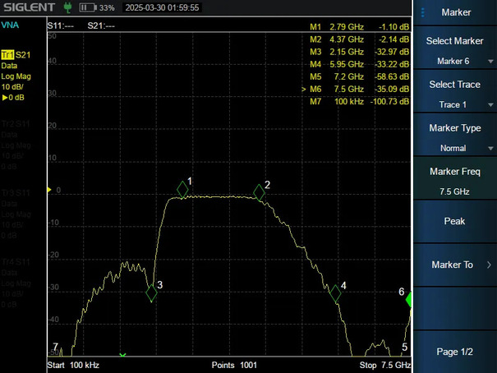The image size is (497, 373).
Task: Activate the dimmed Tr2 S11 trace
Action: coord(16,123)
